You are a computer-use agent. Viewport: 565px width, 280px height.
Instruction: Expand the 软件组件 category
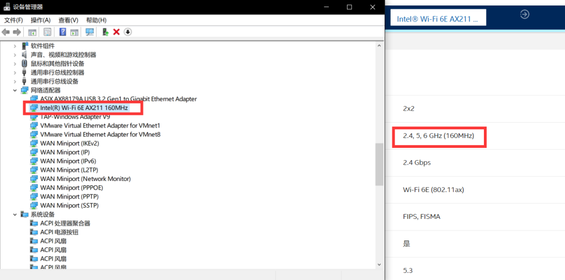click(x=15, y=46)
